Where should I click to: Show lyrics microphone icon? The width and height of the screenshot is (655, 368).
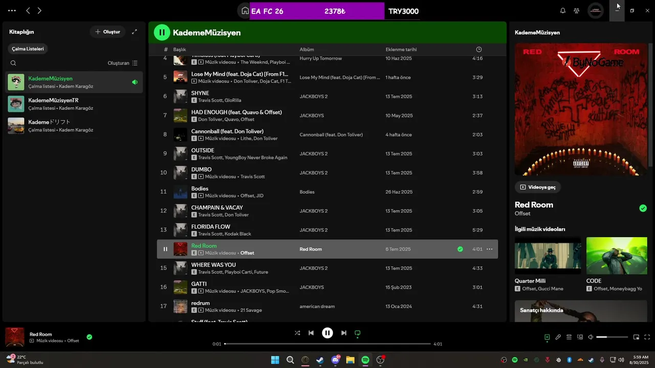[558, 337]
